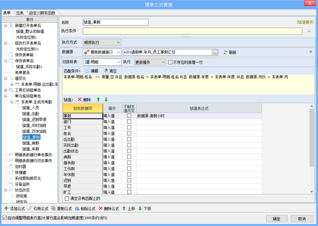Click the 清空 match condition icon

(x=106, y=71)
